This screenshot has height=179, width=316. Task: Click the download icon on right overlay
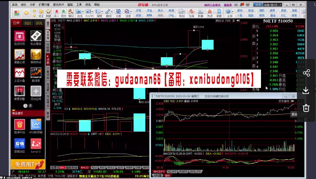(306, 90)
